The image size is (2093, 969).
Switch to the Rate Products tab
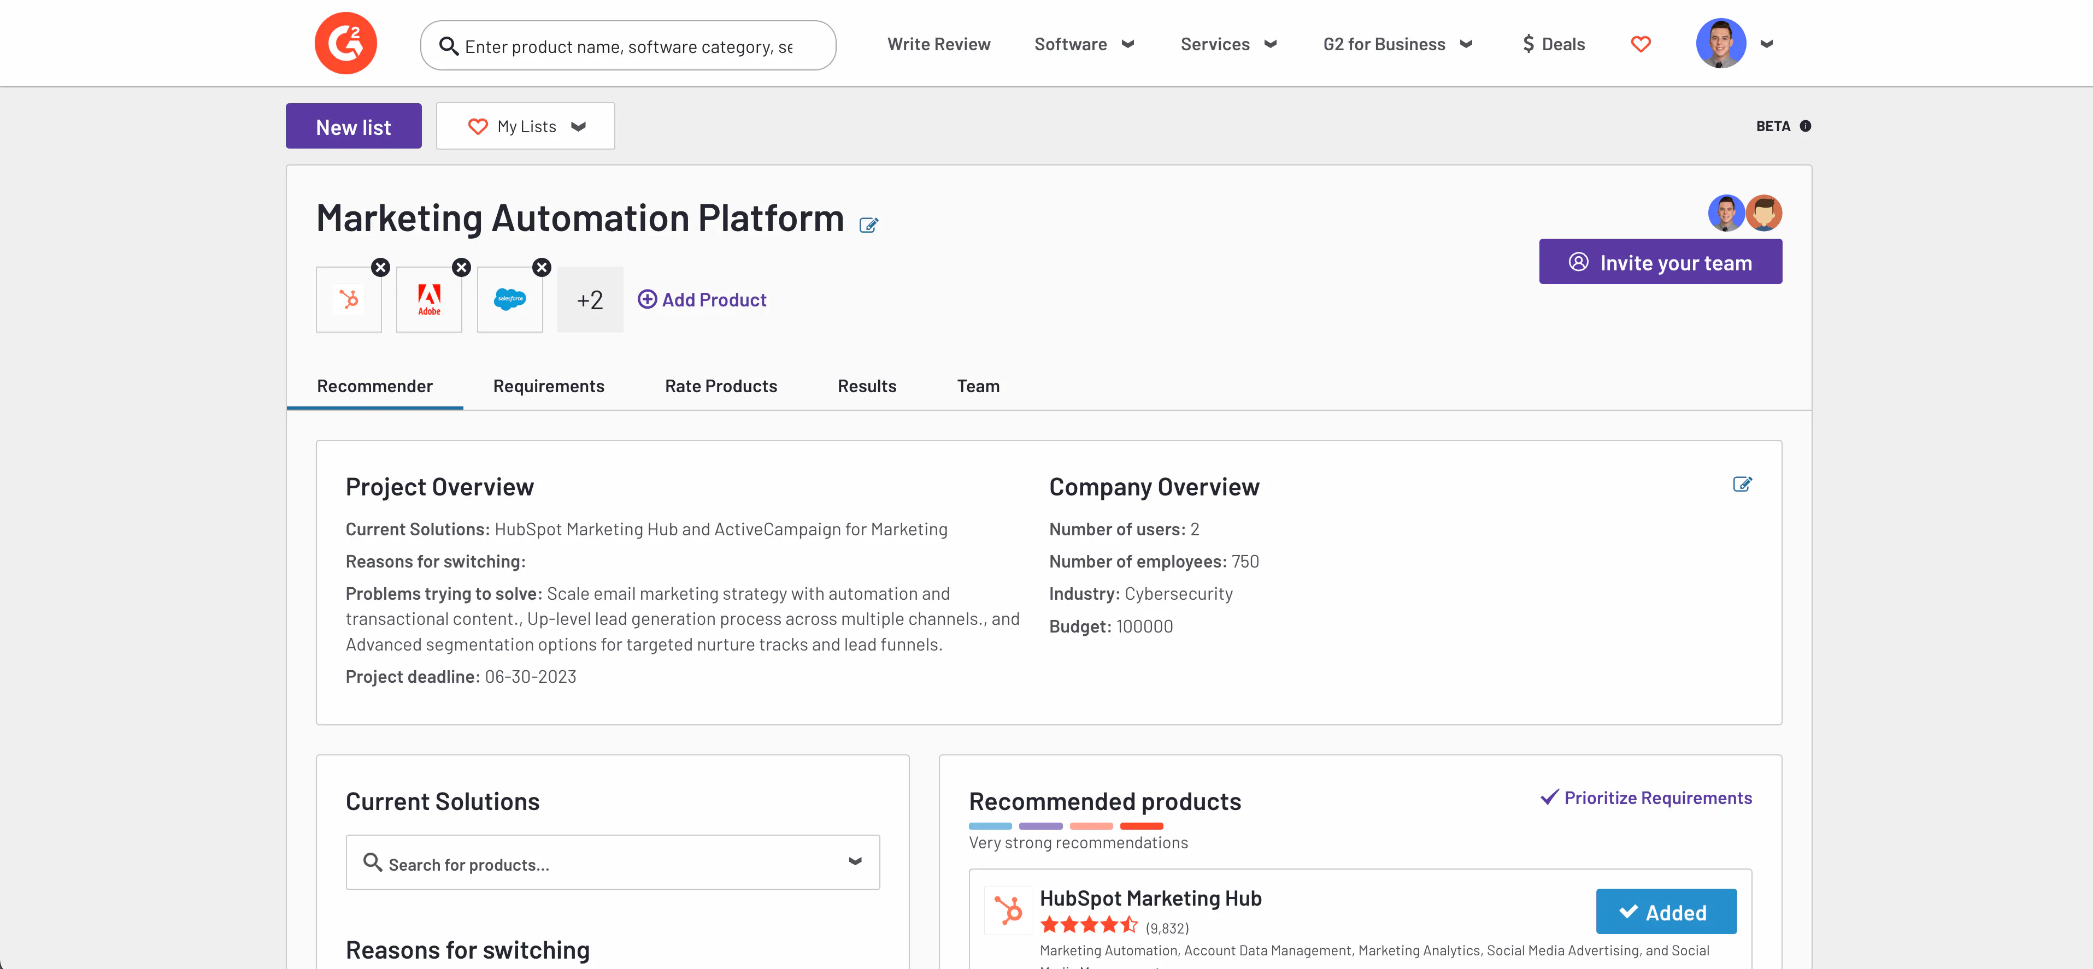click(721, 386)
